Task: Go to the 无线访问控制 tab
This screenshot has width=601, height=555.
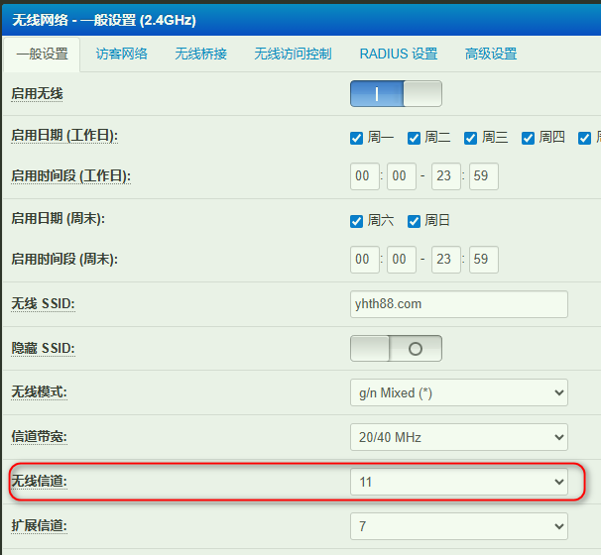Action: [x=293, y=54]
